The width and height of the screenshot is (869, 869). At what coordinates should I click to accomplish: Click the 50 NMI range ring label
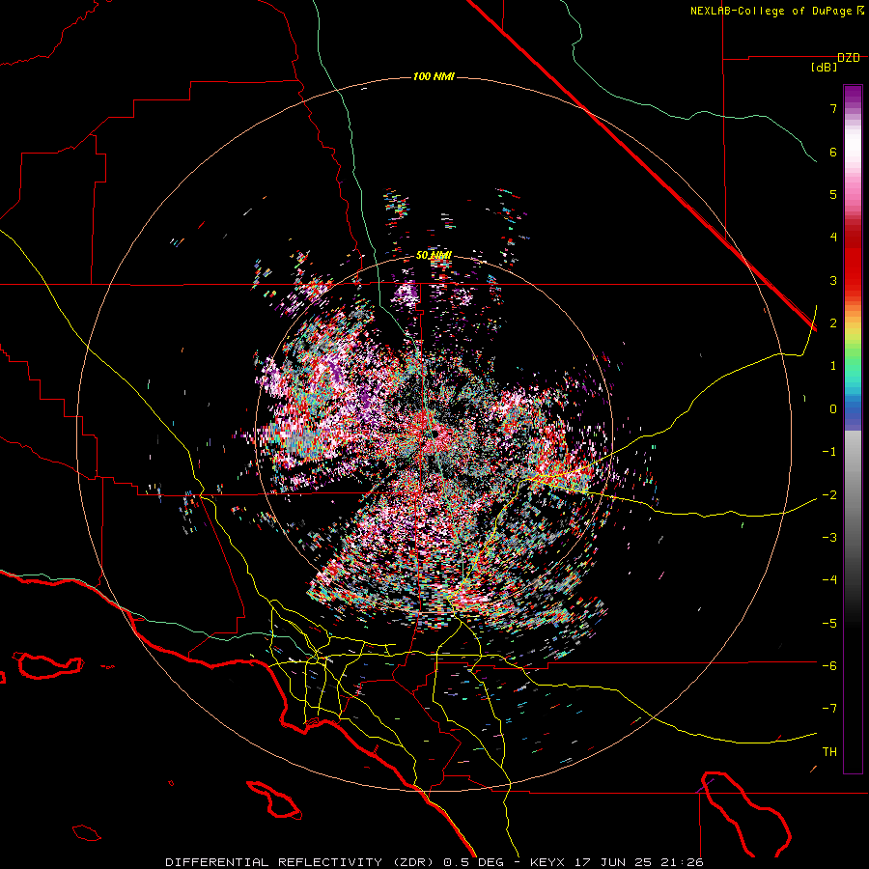click(434, 256)
